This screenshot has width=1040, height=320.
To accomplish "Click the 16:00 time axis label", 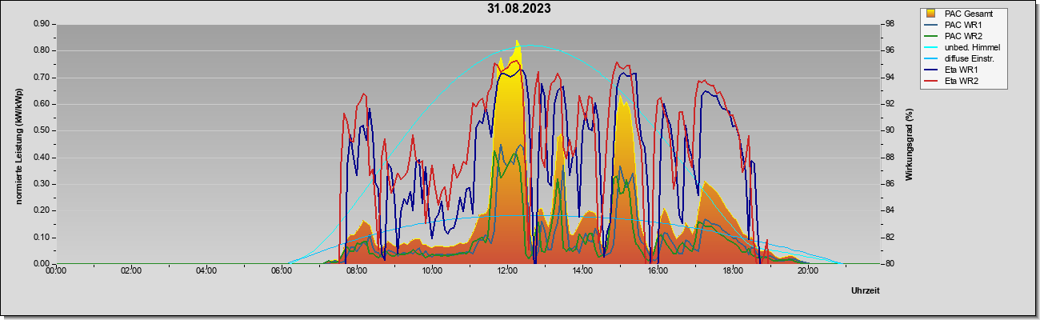I will tap(658, 271).
